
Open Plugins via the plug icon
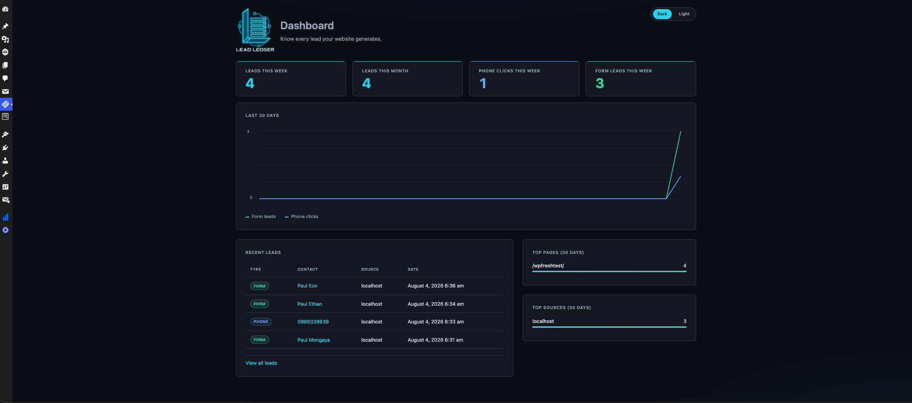pos(5,148)
